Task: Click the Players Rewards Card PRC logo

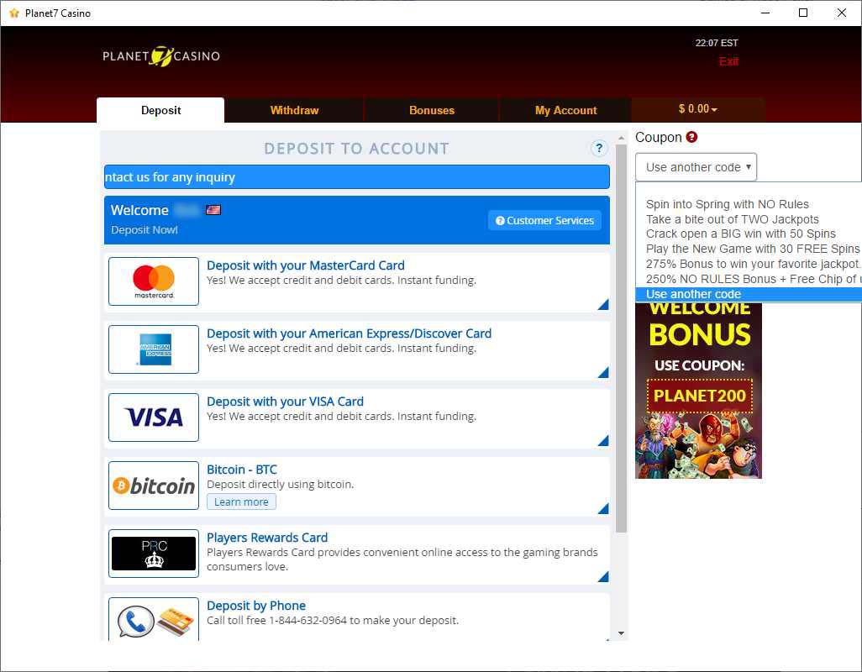Action: pos(154,554)
